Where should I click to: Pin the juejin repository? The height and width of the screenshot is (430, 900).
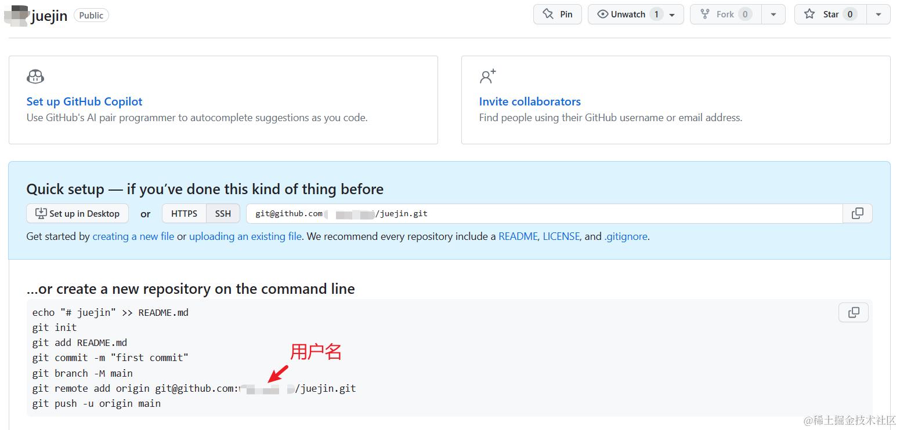pyautogui.click(x=558, y=14)
